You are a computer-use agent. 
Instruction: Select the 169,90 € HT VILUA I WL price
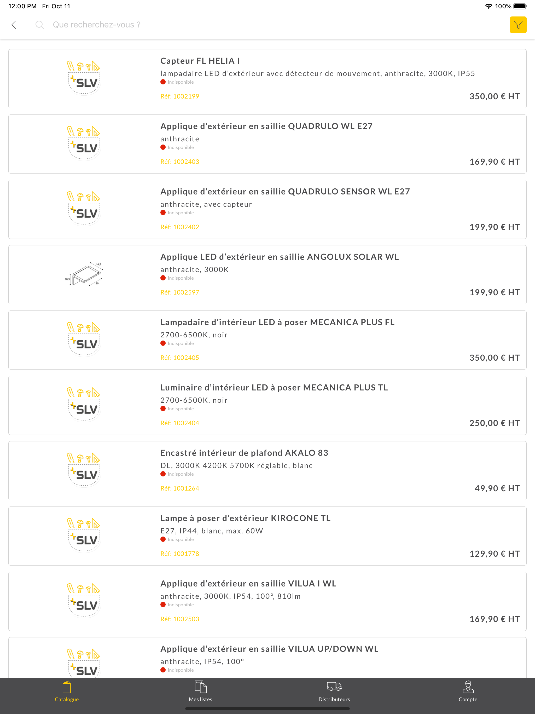494,619
